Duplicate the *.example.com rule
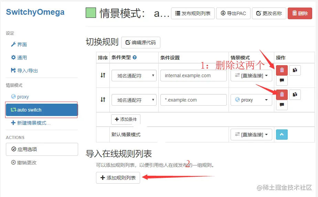 (295, 94)
